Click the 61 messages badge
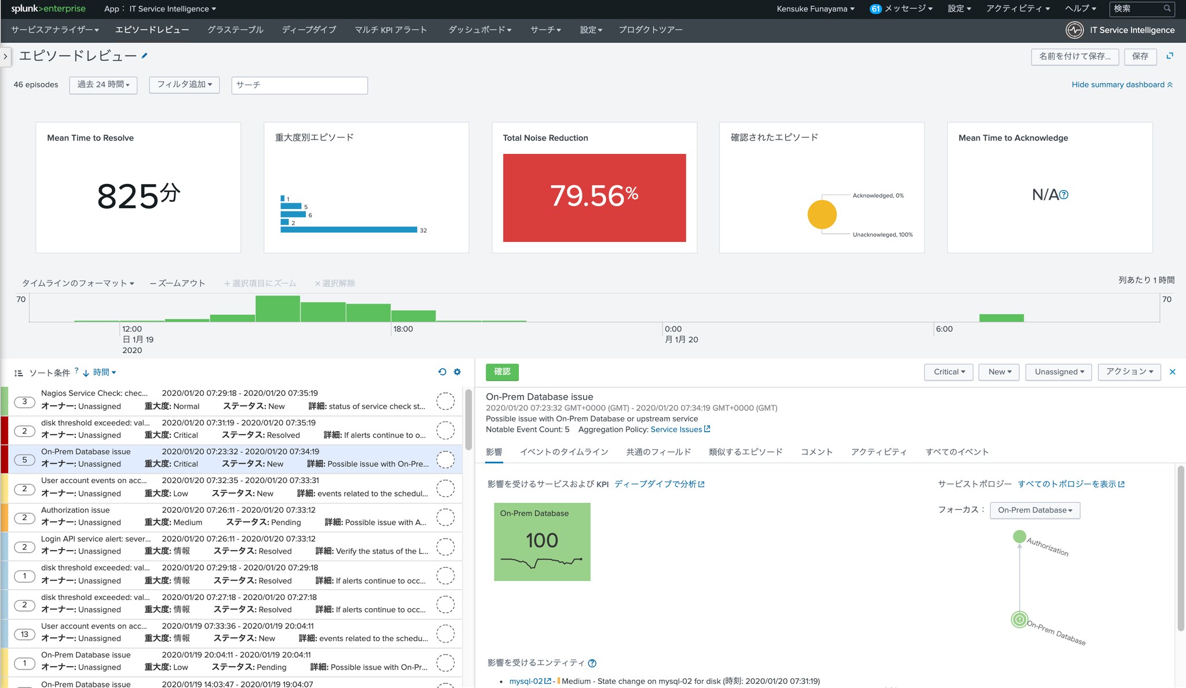Viewport: 1186px width, 688px height. click(x=876, y=9)
